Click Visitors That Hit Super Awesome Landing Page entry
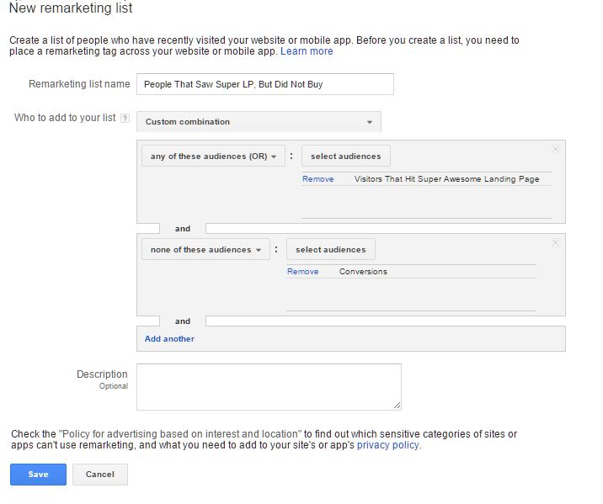 (446, 179)
